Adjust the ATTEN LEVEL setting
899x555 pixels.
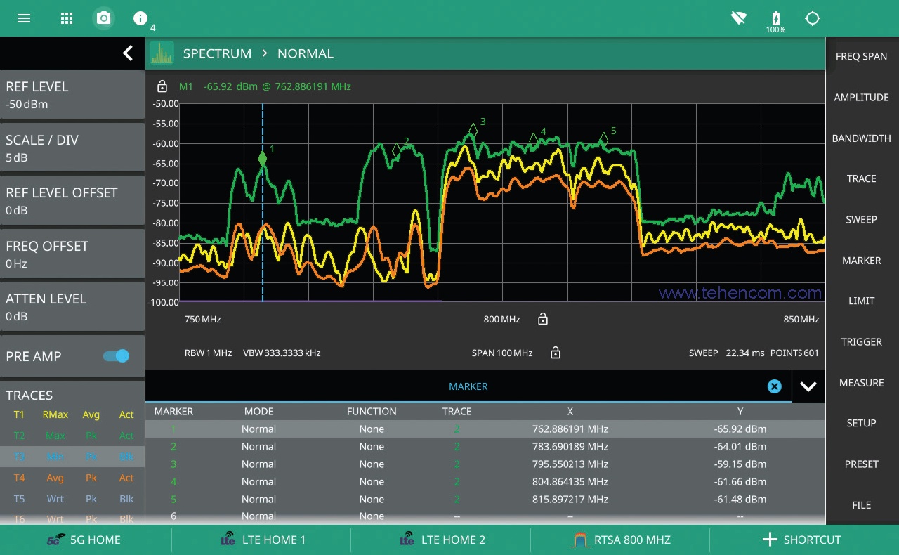[72, 307]
